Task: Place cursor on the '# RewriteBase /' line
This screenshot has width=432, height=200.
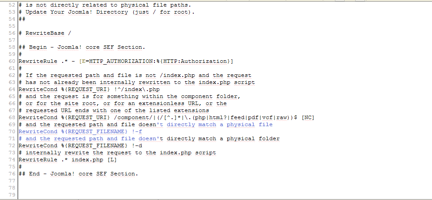Action: click(x=45, y=33)
